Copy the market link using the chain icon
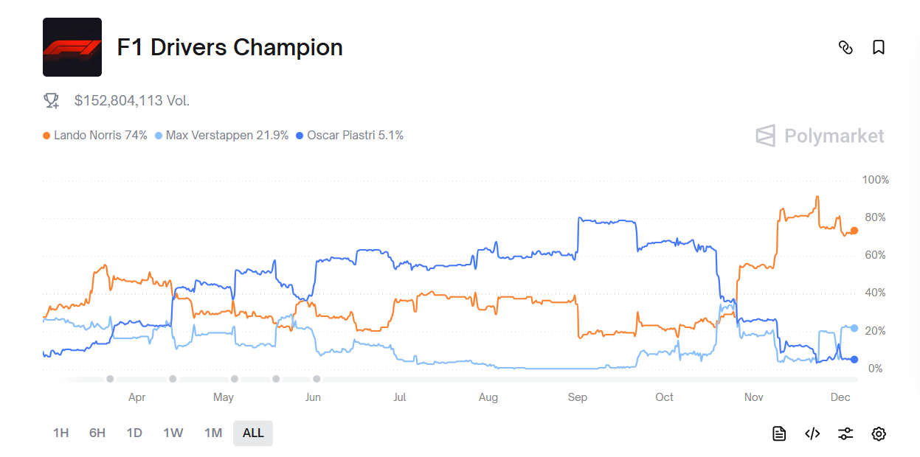920x457 pixels. 845,47
